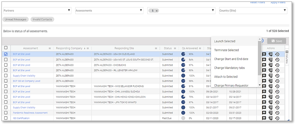Sort by the Responding Company header

(x=69, y=48)
